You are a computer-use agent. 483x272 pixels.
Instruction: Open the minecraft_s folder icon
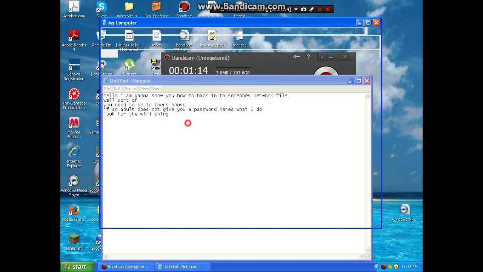click(x=129, y=9)
